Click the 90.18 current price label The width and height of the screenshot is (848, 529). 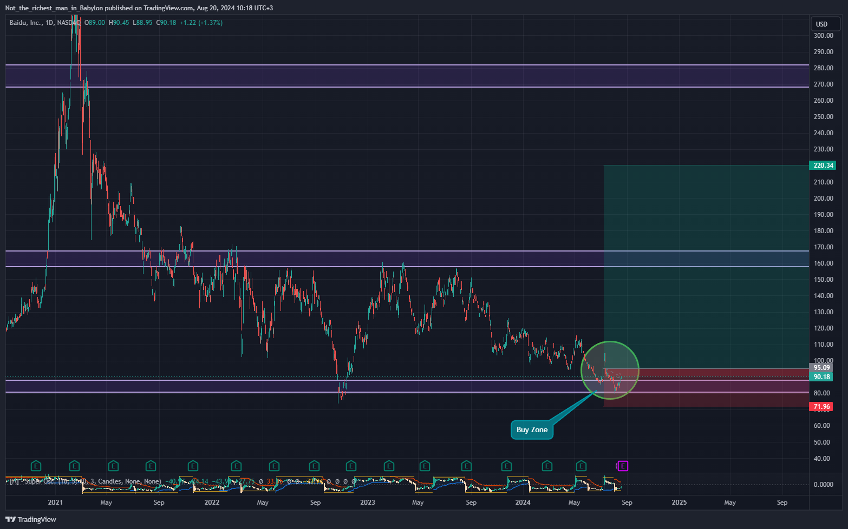pyautogui.click(x=821, y=377)
